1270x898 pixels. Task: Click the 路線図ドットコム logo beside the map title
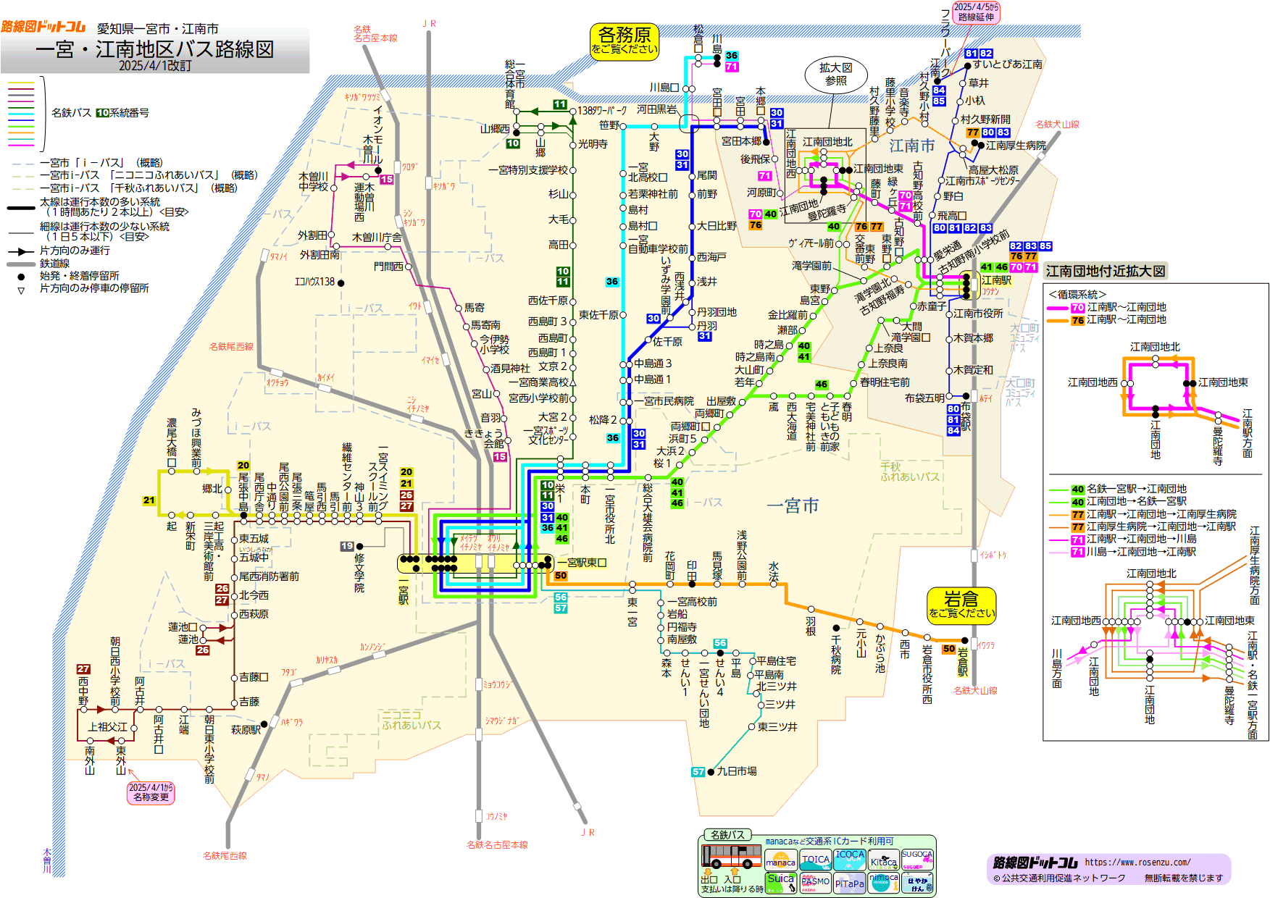43,27
